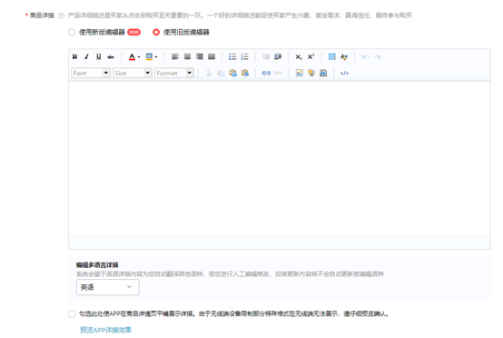
Task: Click the redo arrow icon
Action: (378, 57)
